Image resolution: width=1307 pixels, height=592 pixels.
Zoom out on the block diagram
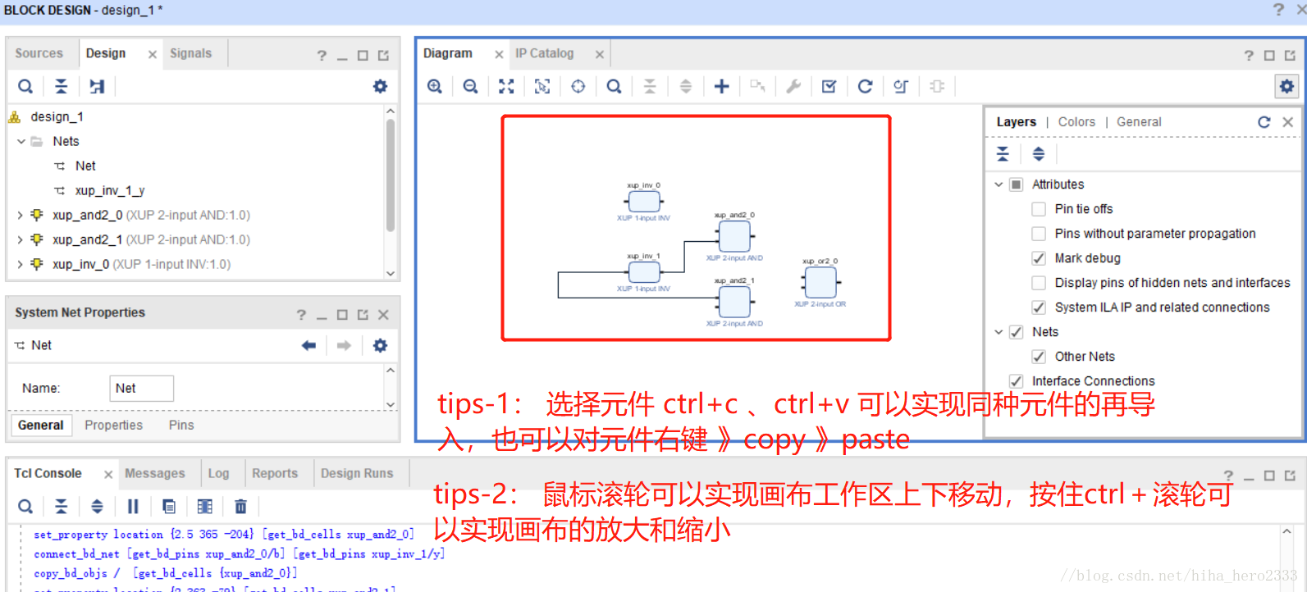(470, 86)
